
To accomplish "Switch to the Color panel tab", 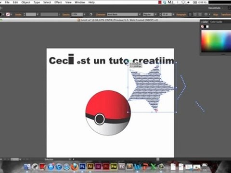I will pyautogui.click(x=205, y=22).
